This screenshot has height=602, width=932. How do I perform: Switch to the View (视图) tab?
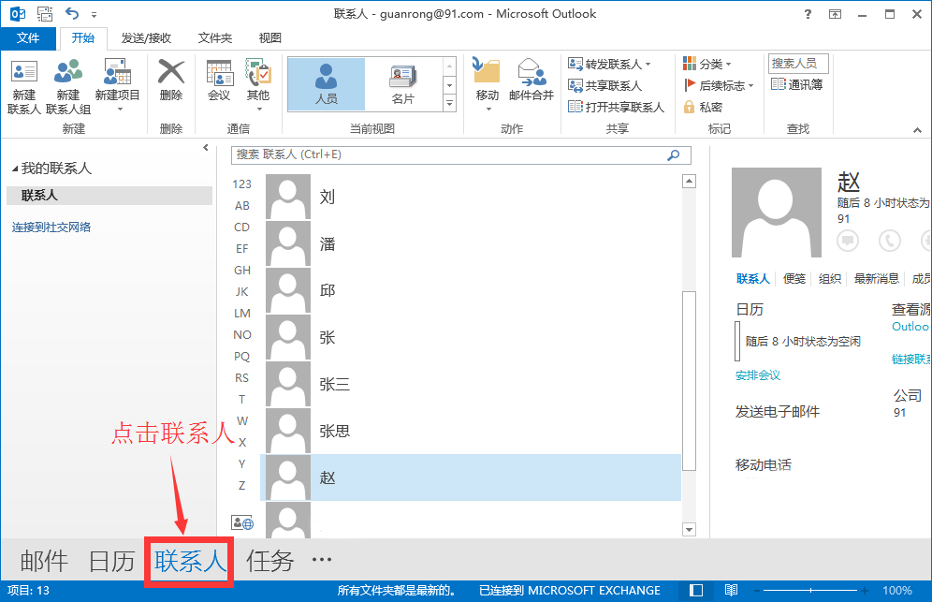tap(269, 38)
